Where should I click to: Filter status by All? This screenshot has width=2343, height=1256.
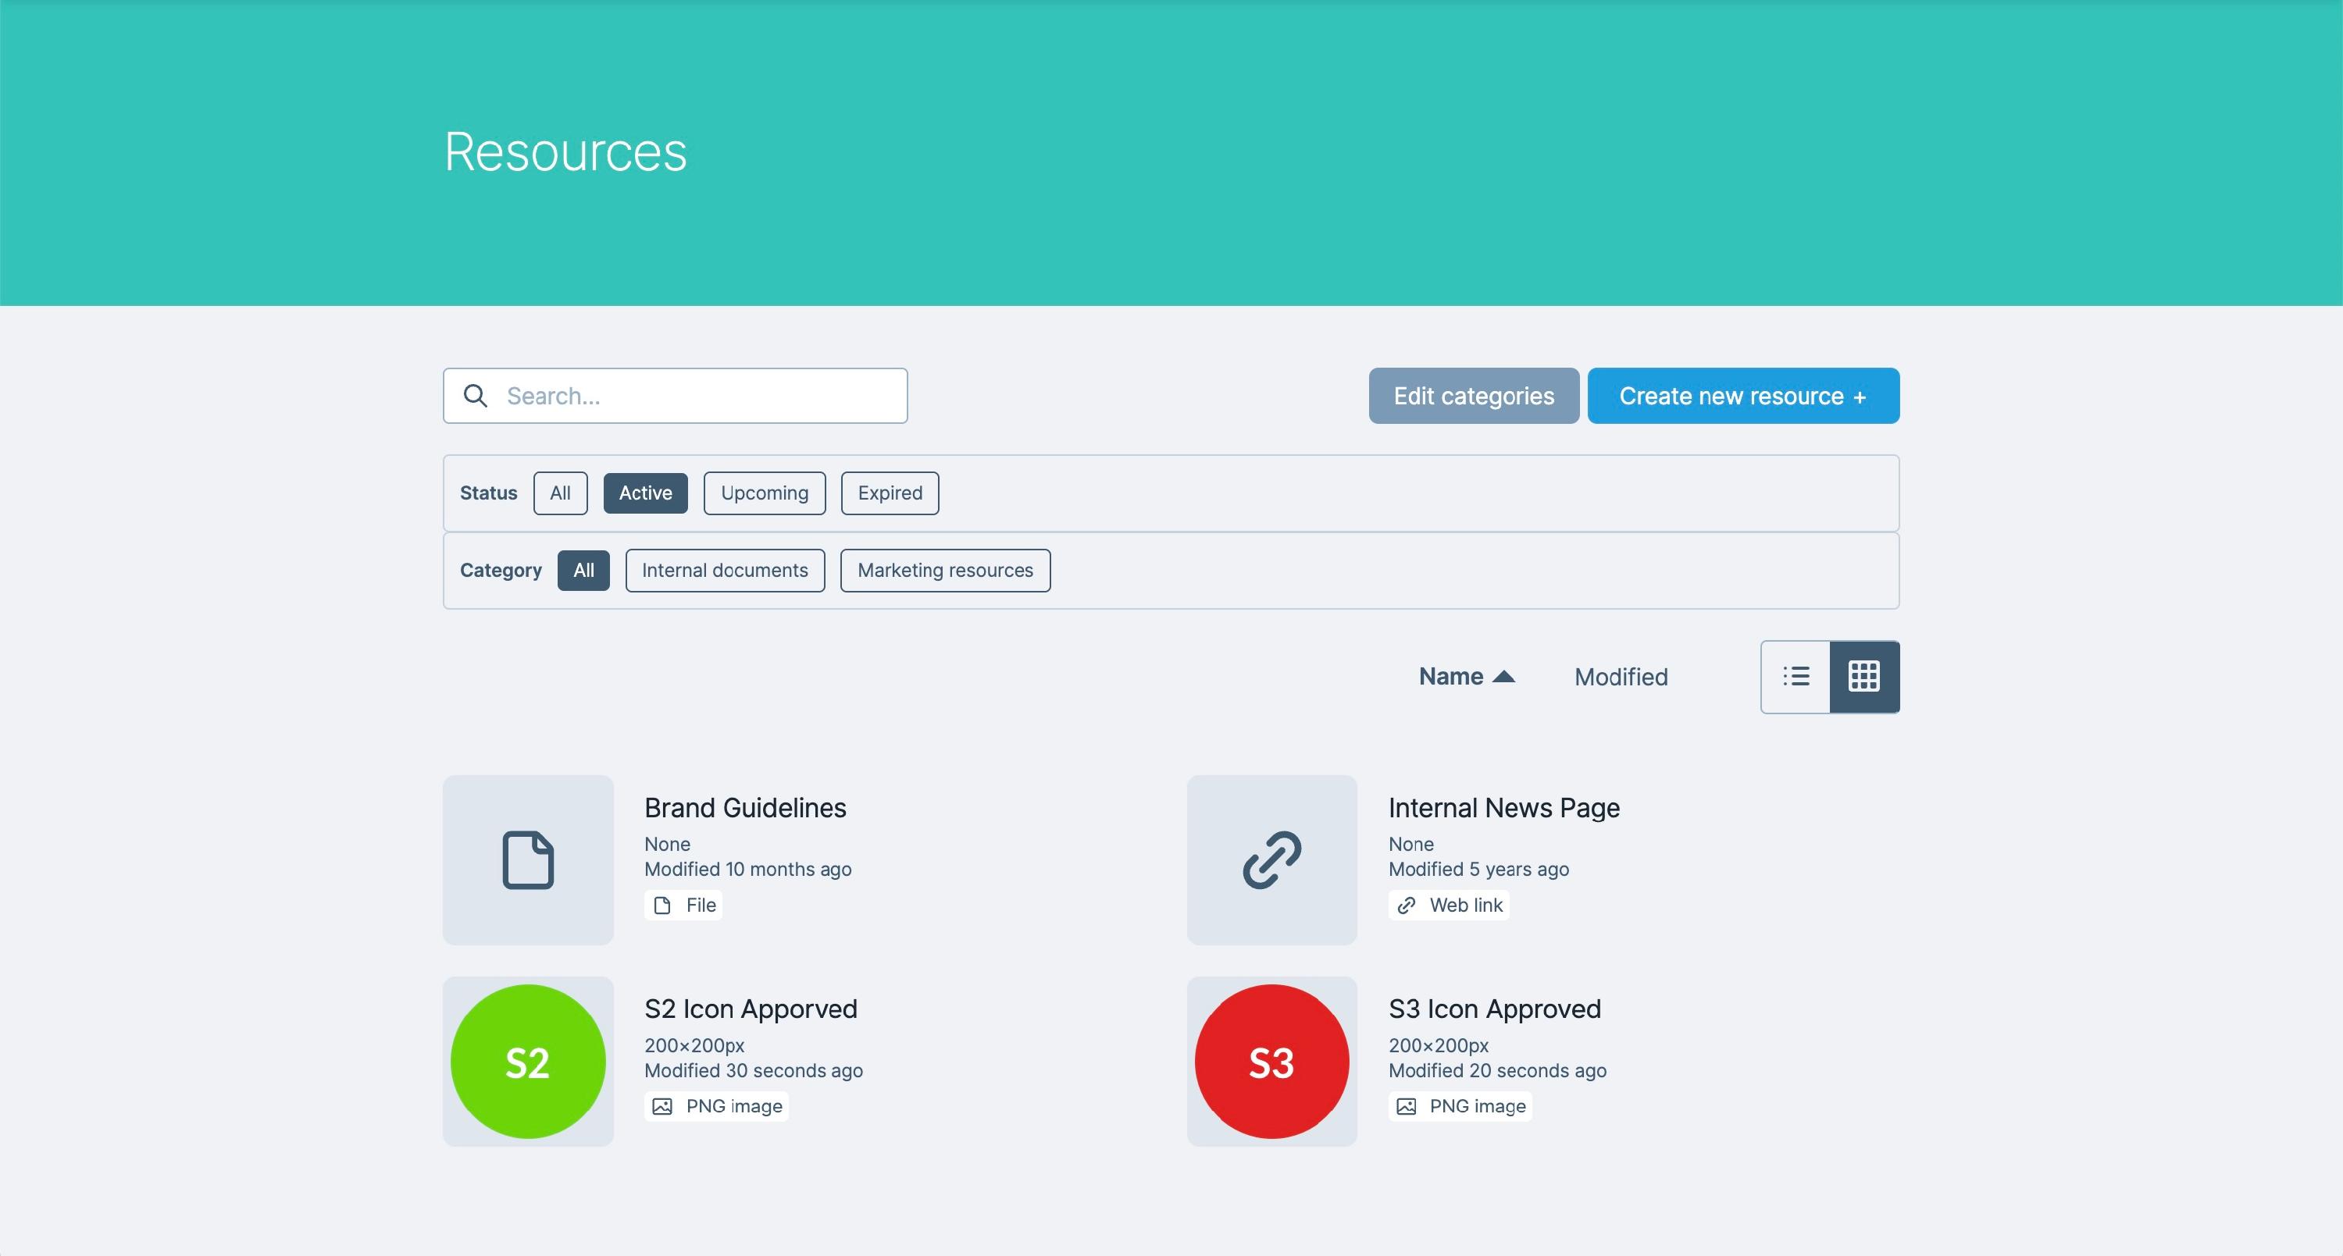[559, 493]
